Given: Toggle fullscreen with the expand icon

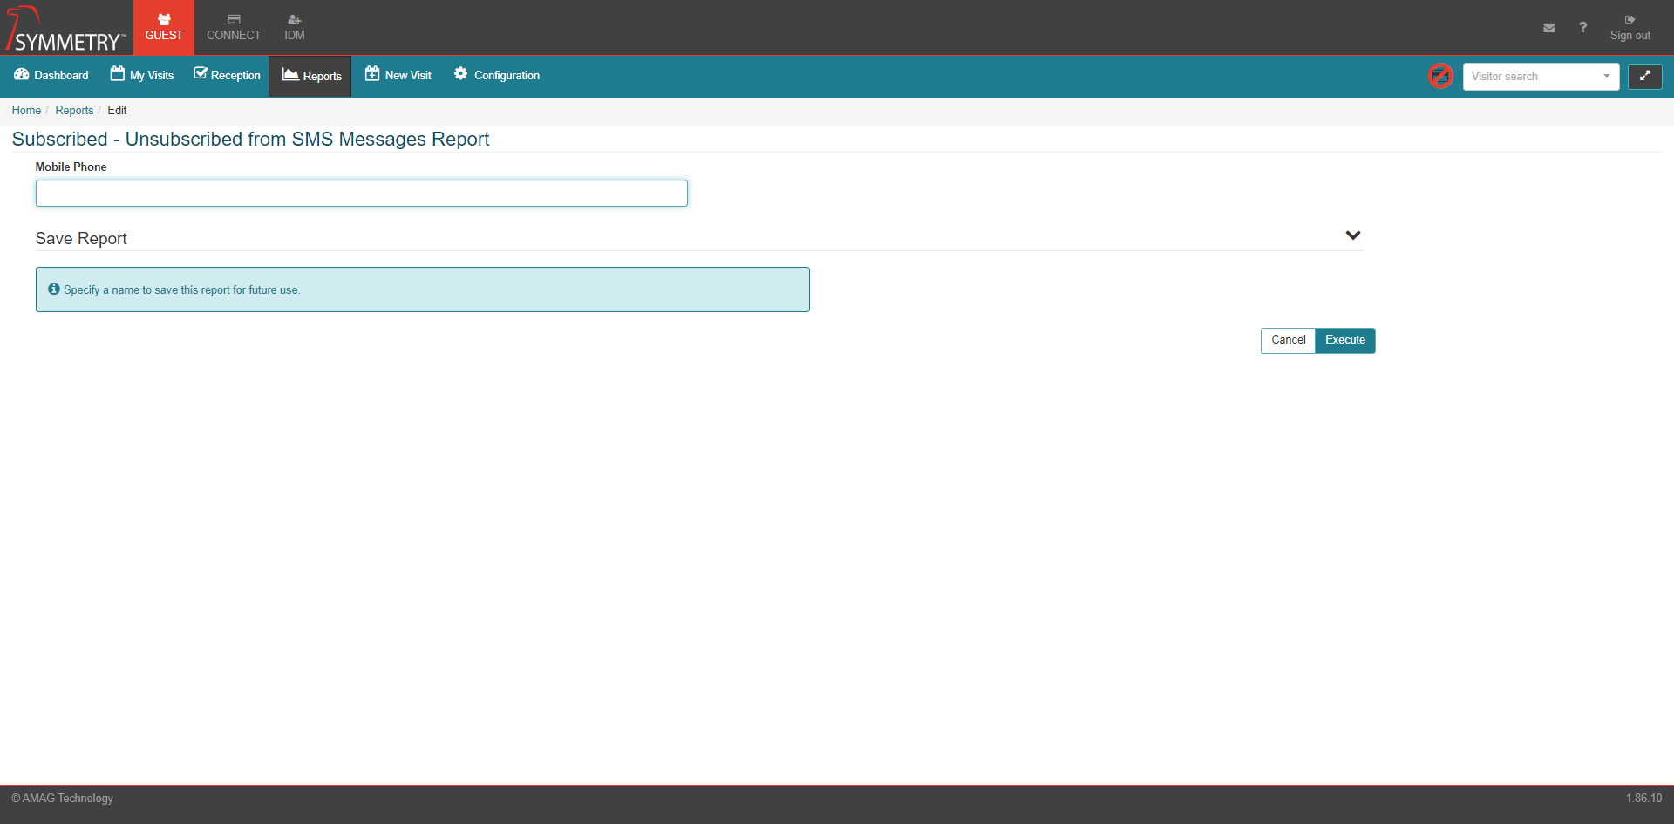Looking at the screenshot, I should tap(1644, 77).
